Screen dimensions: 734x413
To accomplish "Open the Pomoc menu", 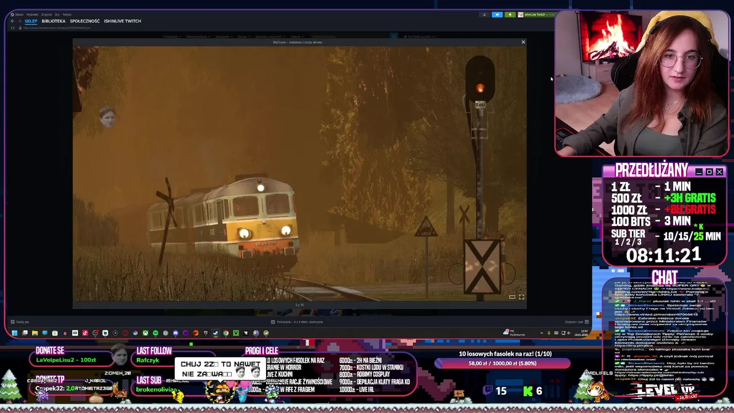I will tap(67, 14).
